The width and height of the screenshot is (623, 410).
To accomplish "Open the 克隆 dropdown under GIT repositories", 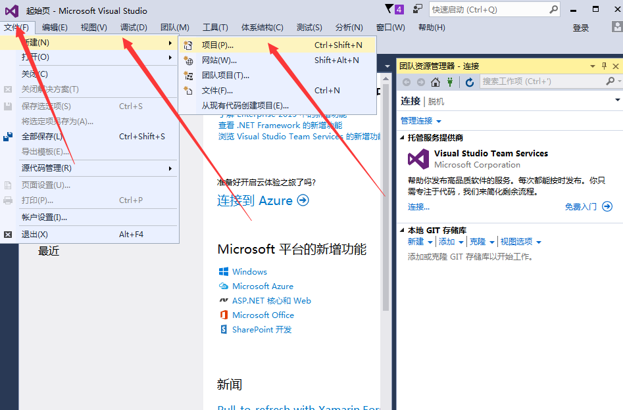I will click(x=492, y=242).
